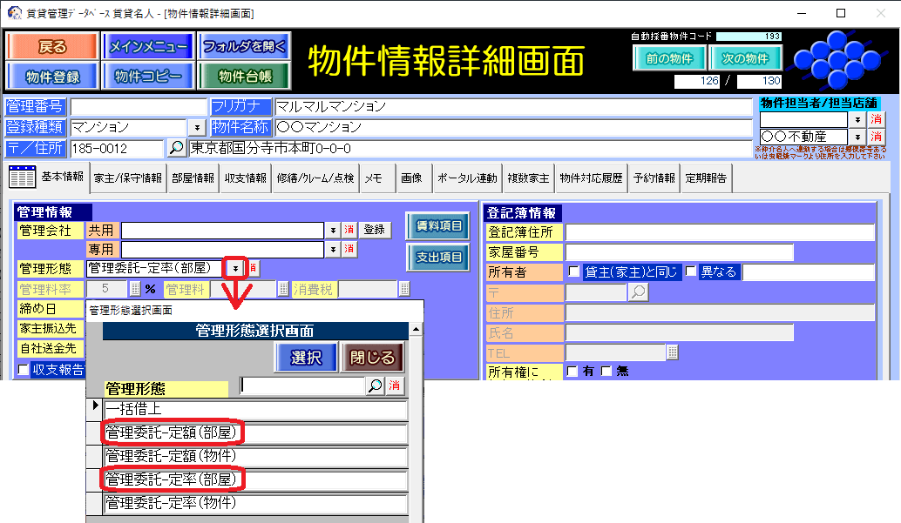901x523 pixels.
Task: Click the 消 clear icon in the 管理形態 search
Action: tap(395, 386)
